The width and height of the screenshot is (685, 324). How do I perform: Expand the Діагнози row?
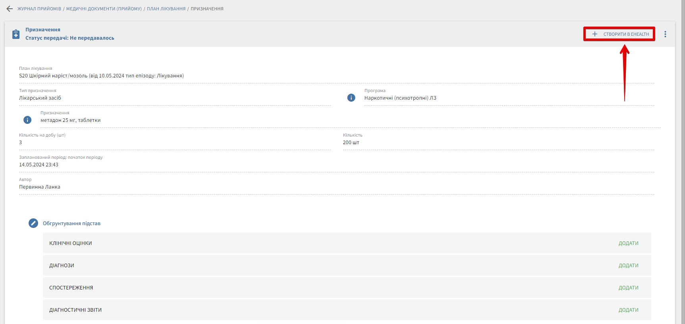coord(62,266)
